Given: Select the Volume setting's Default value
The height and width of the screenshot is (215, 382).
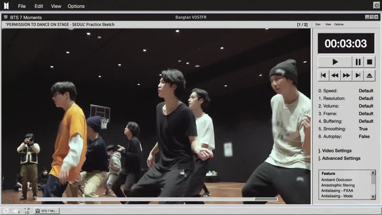Looking at the screenshot, I should pyautogui.click(x=366, y=106).
